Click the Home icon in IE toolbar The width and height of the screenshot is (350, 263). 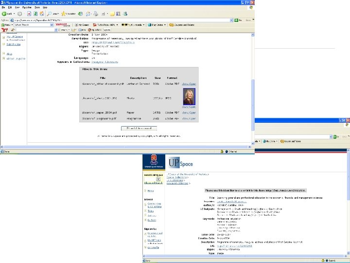pyautogui.click(x=42, y=14)
